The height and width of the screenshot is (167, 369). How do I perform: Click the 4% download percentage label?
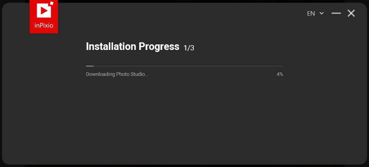[280, 74]
